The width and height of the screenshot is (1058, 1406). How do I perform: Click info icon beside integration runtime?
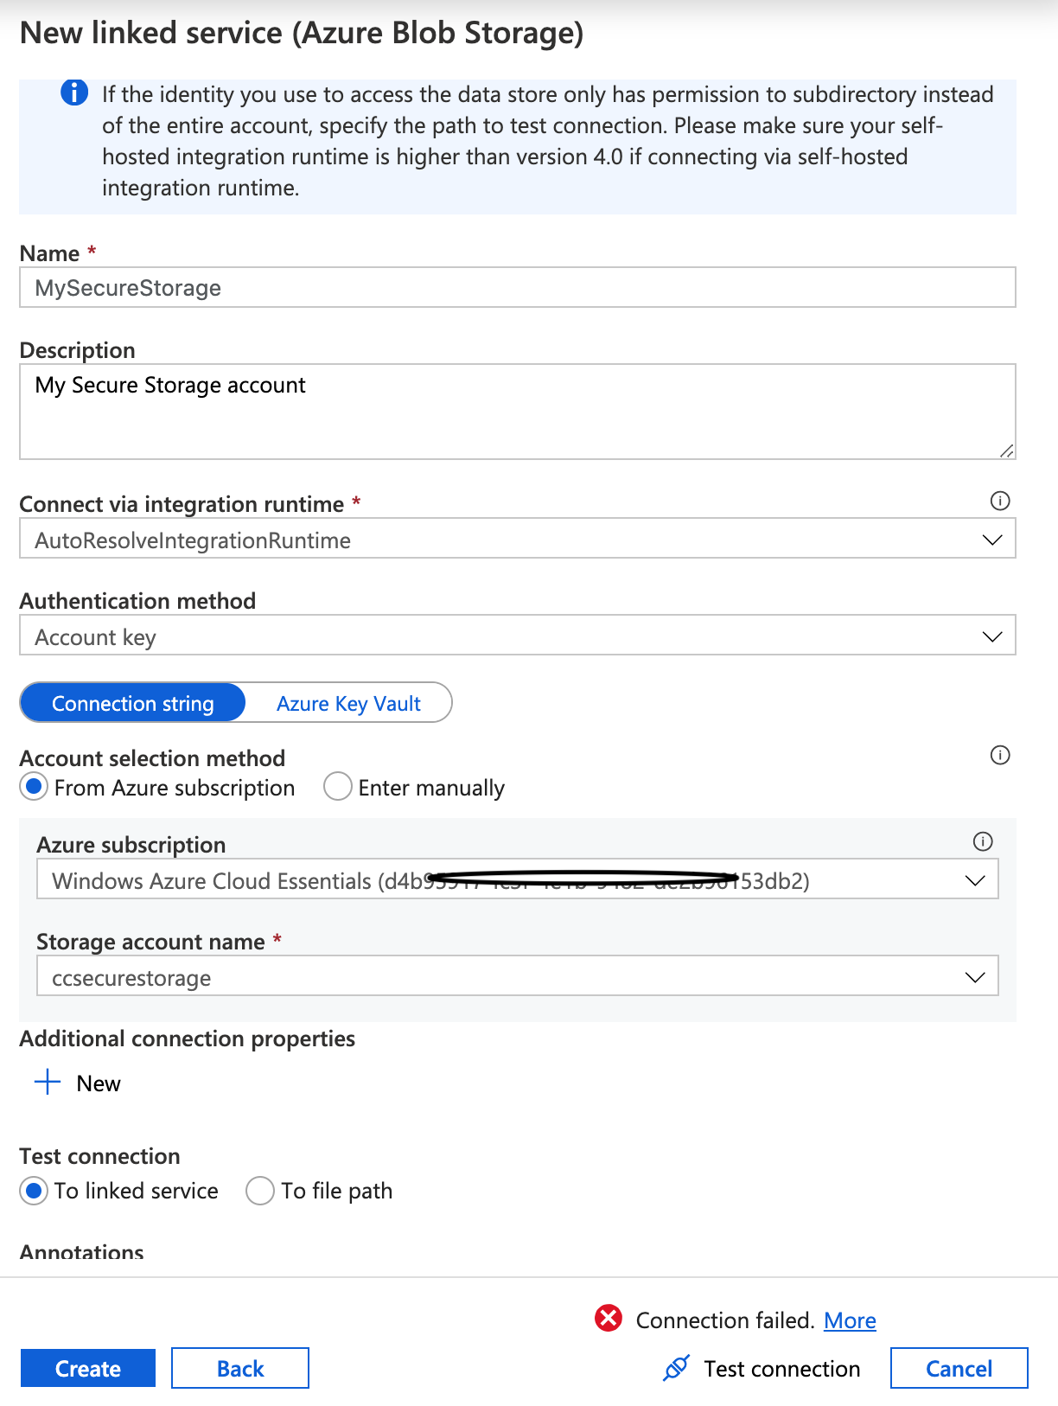tap(1000, 501)
